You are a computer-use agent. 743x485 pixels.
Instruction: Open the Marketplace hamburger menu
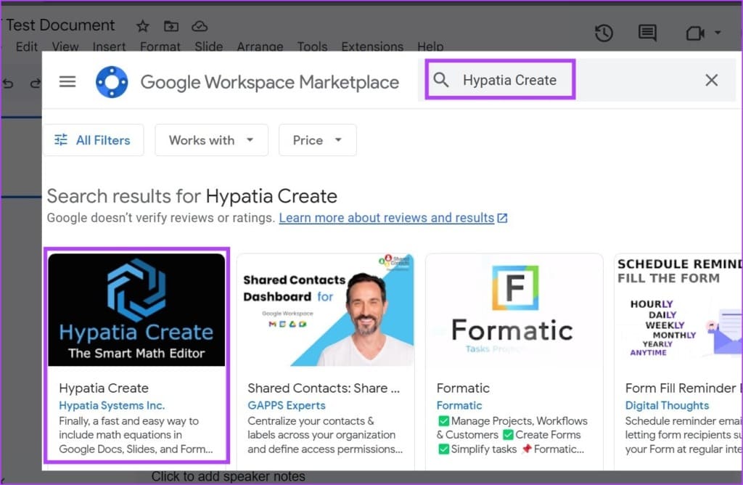pos(67,81)
